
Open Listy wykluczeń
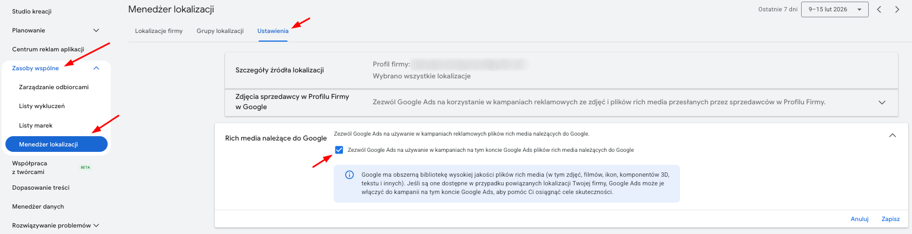[x=42, y=106]
